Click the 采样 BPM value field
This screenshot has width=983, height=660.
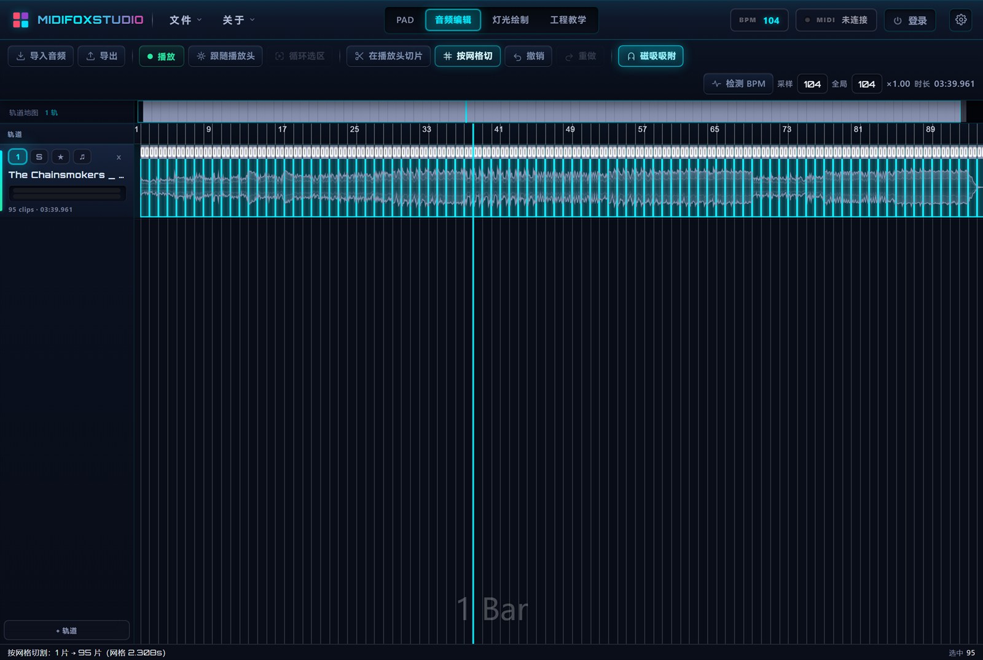click(x=812, y=84)
